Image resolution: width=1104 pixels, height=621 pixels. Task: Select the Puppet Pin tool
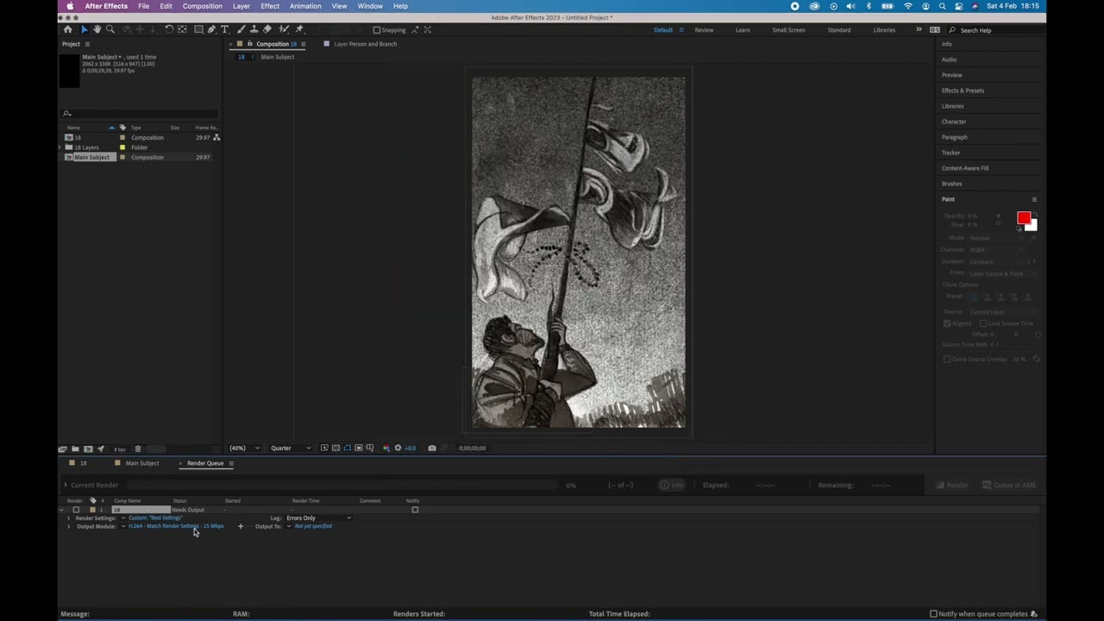click(299, 29)
